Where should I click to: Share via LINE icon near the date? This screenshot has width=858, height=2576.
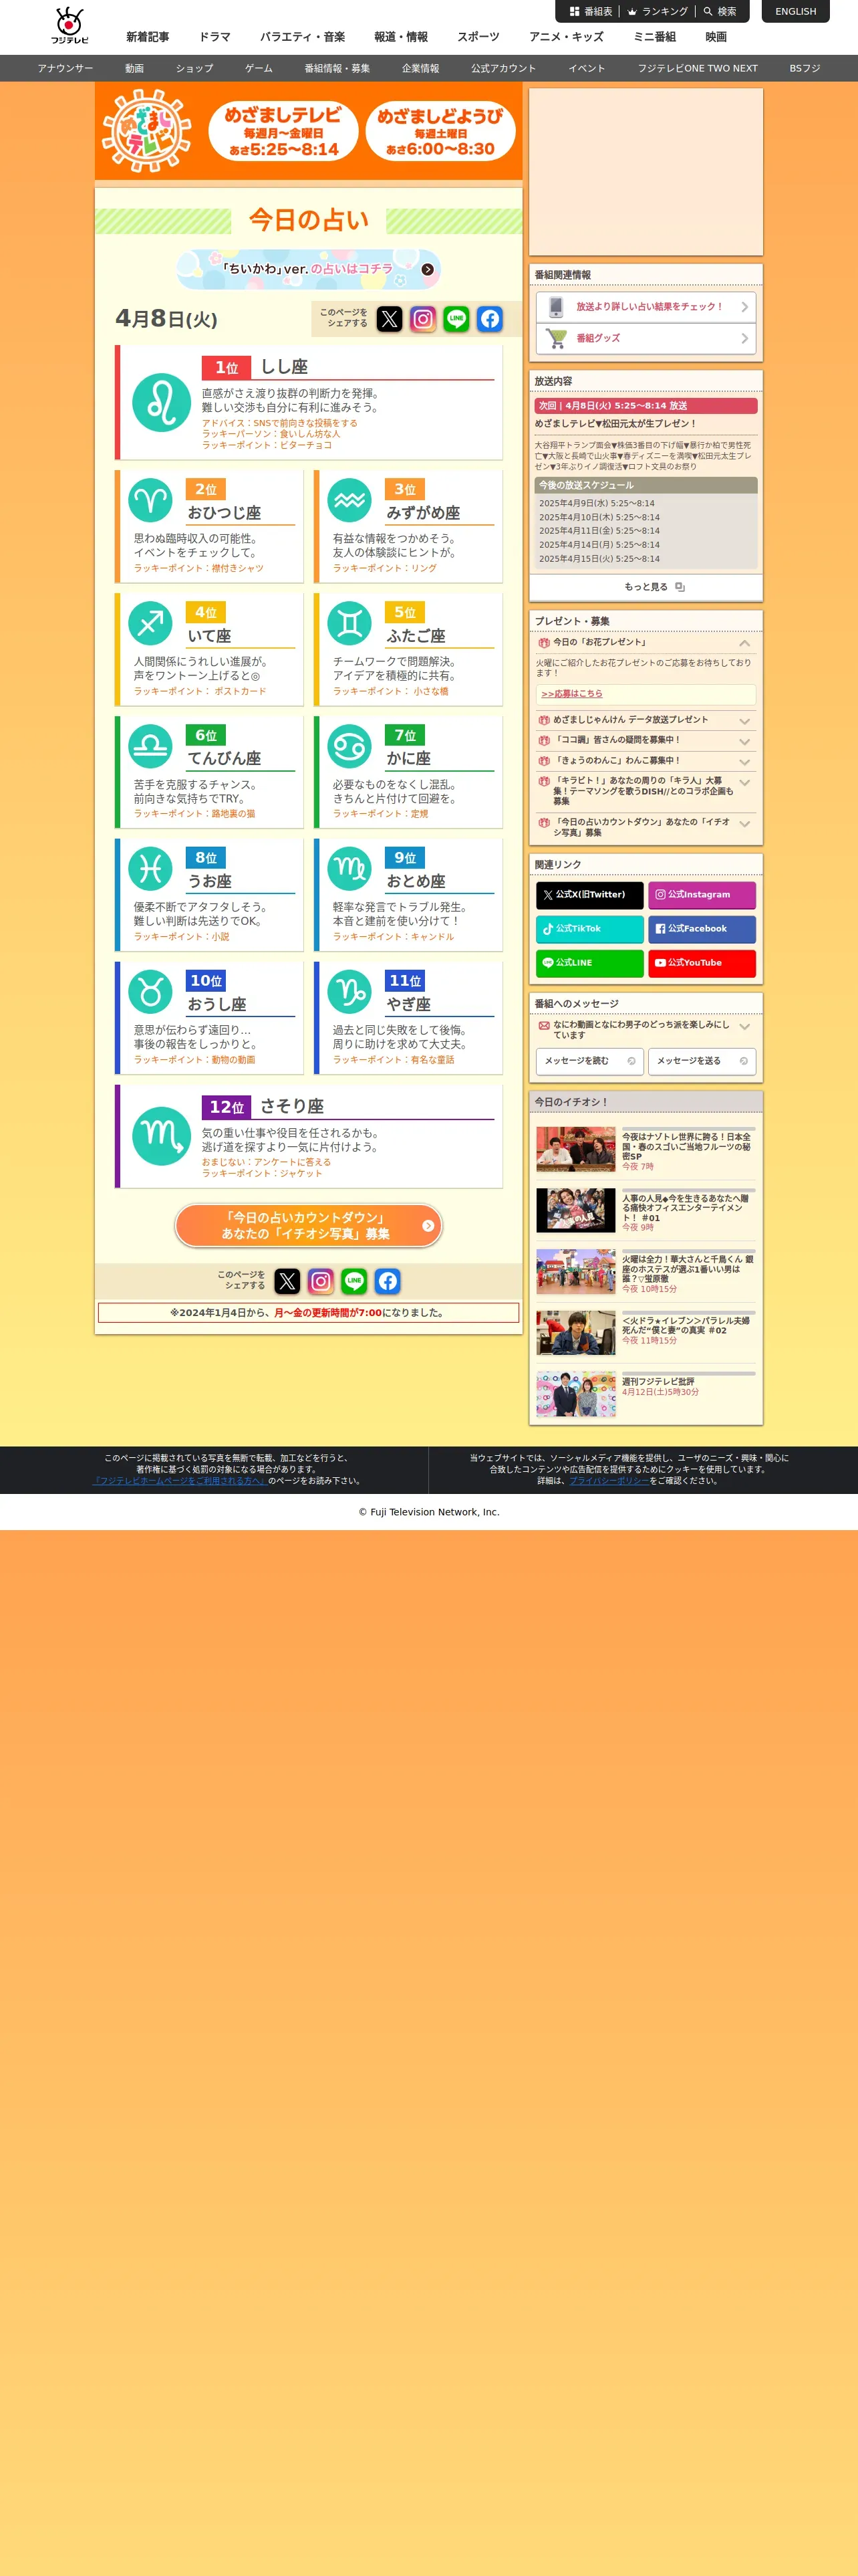click(456, 319)
